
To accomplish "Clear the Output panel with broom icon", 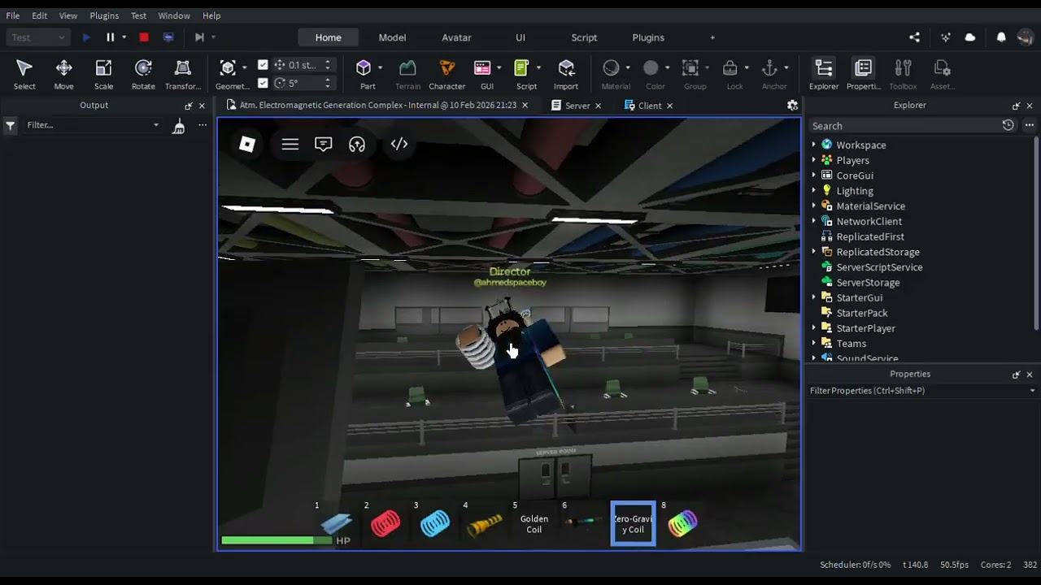I will (x=179, y=125).
